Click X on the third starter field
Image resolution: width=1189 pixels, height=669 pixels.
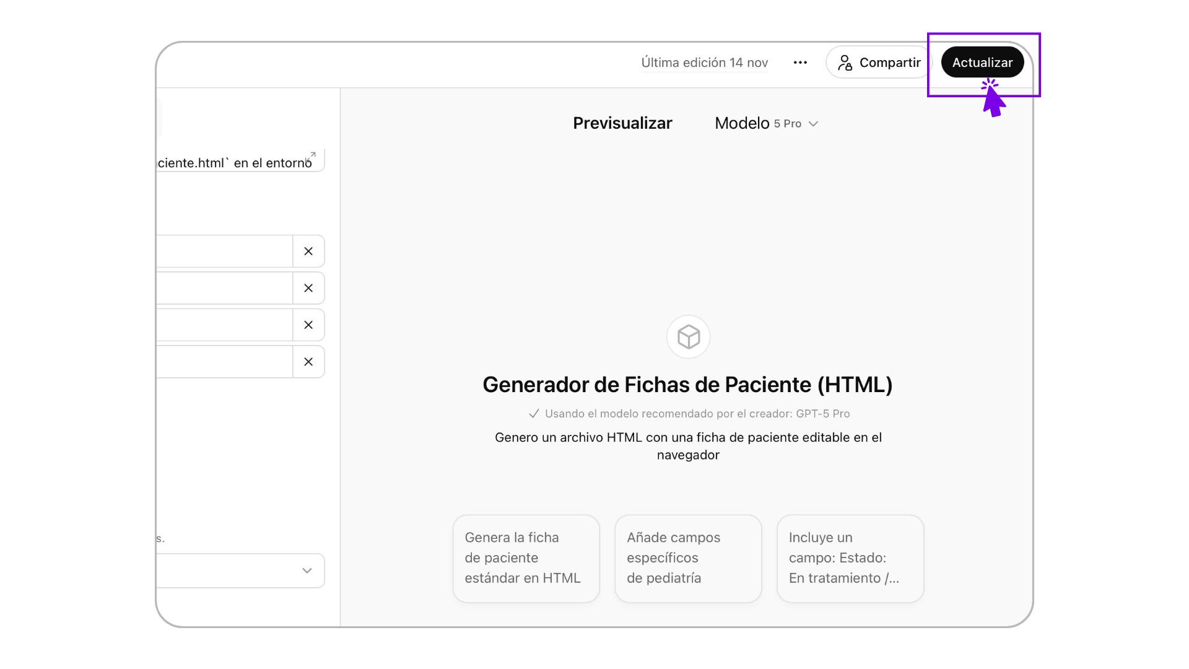point(308,325)
